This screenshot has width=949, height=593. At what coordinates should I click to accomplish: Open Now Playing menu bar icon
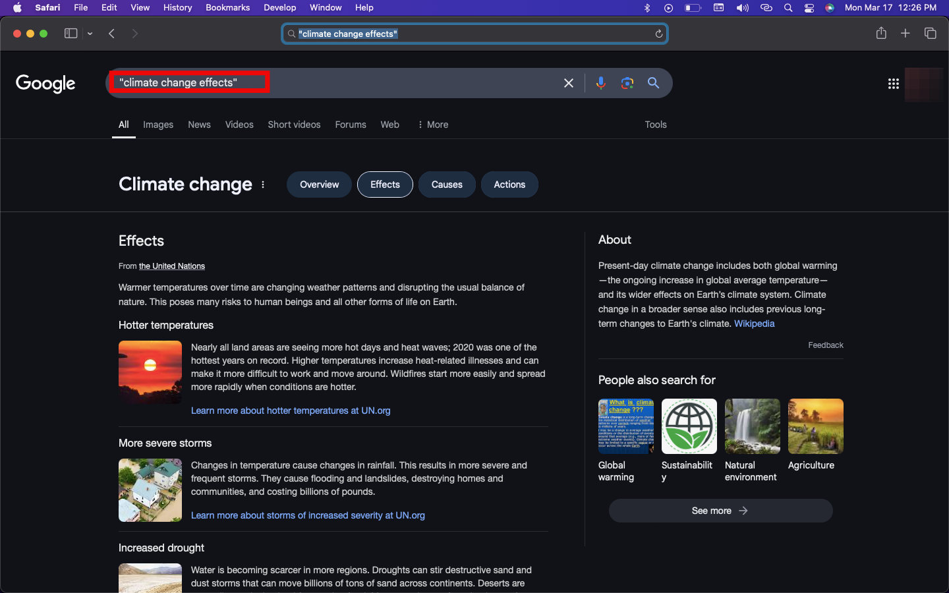(669, 8)
